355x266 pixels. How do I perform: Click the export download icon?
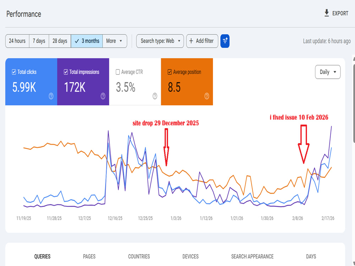pos(327,13)
